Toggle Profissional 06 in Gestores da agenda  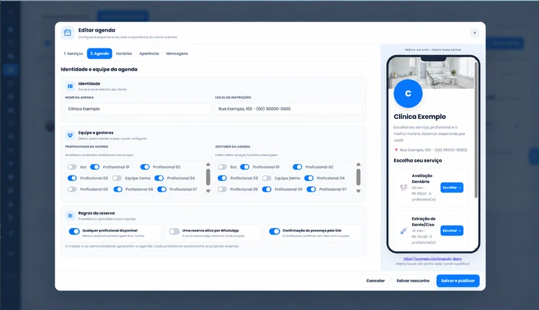tap(266, 189)
